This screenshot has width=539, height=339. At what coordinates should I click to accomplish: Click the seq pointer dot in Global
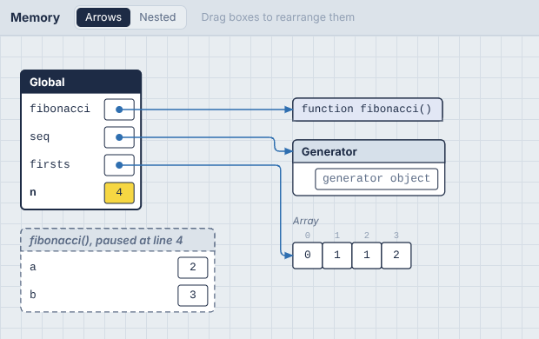click(x=119, y=137)
